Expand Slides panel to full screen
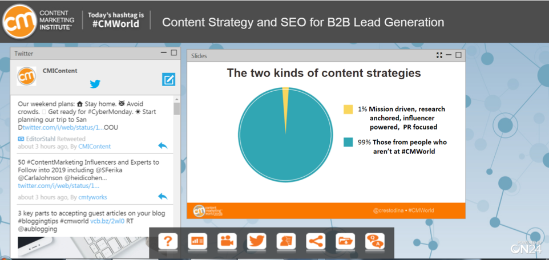This screenshot has height=260, width=549. tap(439, 55)
